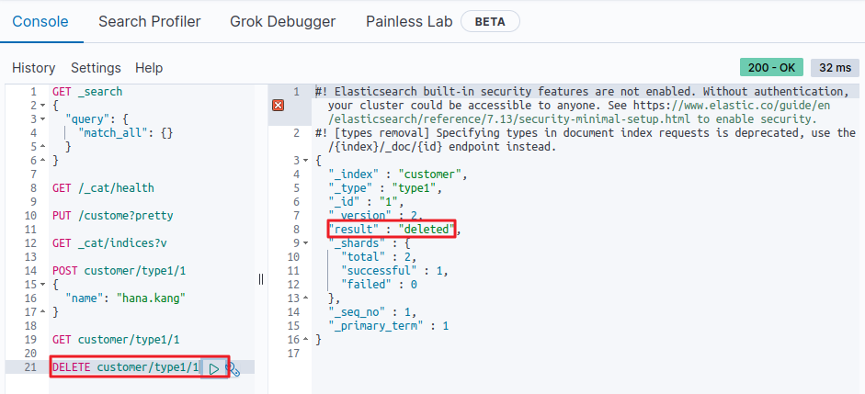Click the "total" : 2 output line
This screenshot has height=394, width=865.
click(379, 257)
